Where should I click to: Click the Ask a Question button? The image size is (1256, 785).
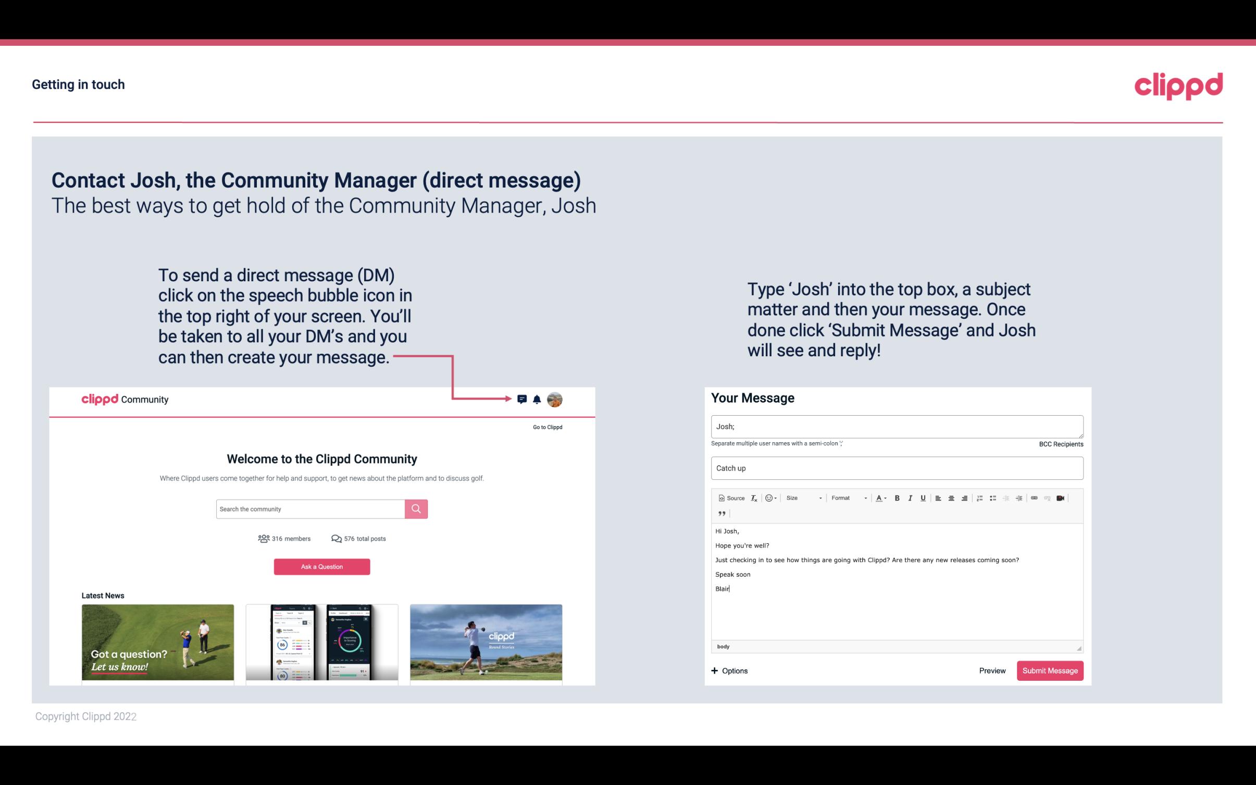tap(322, 565)
